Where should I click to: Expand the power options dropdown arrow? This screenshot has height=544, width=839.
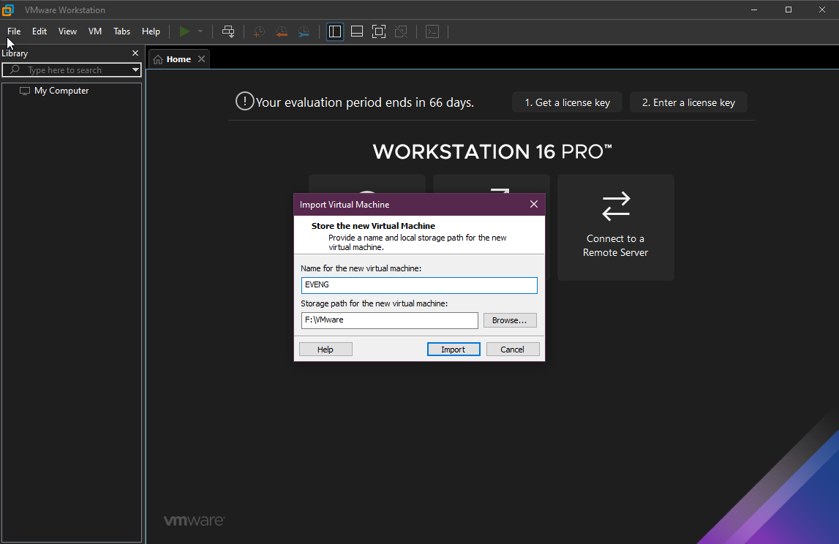click(200, 31)
